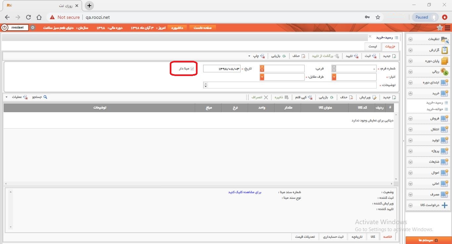Viewport: 452px width, 244px height.
Task: Click the فروش module icon
Action: [x=445, y=118]
